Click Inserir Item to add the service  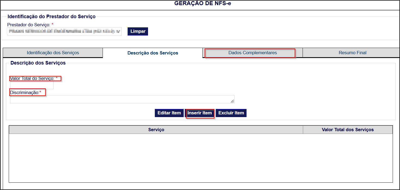199,113
